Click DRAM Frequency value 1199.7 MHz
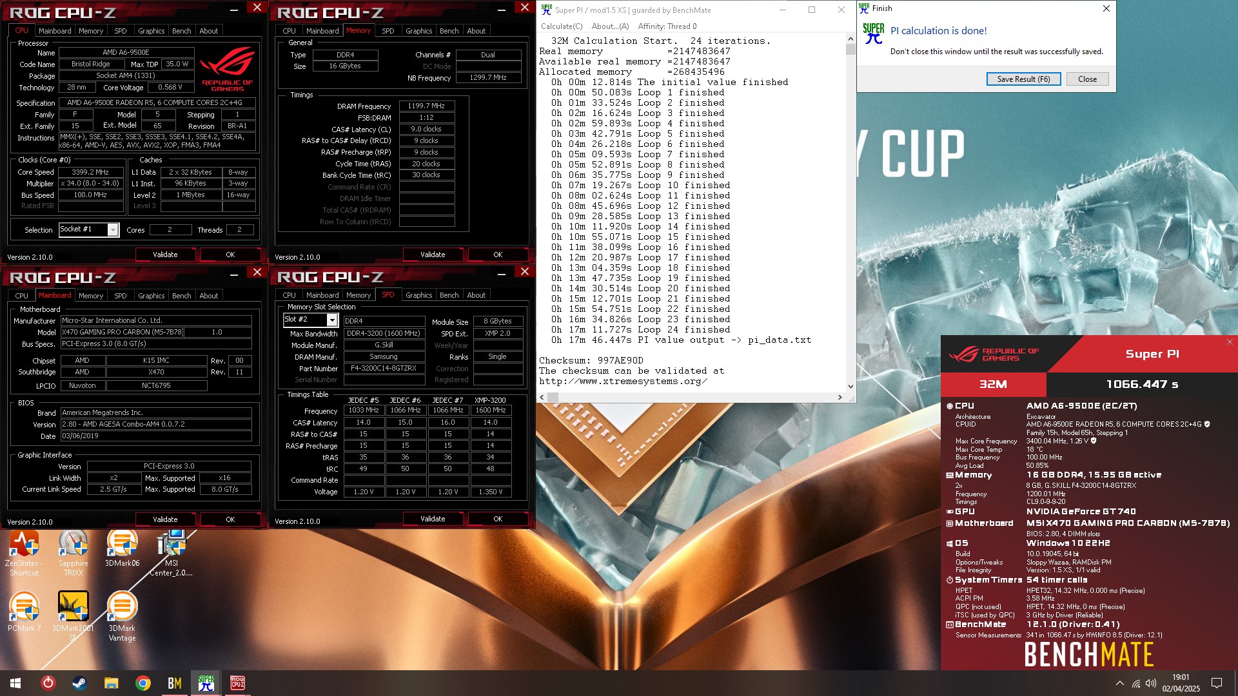Image resolution: width=1238 pixels, height=696 pixels. 427,106
